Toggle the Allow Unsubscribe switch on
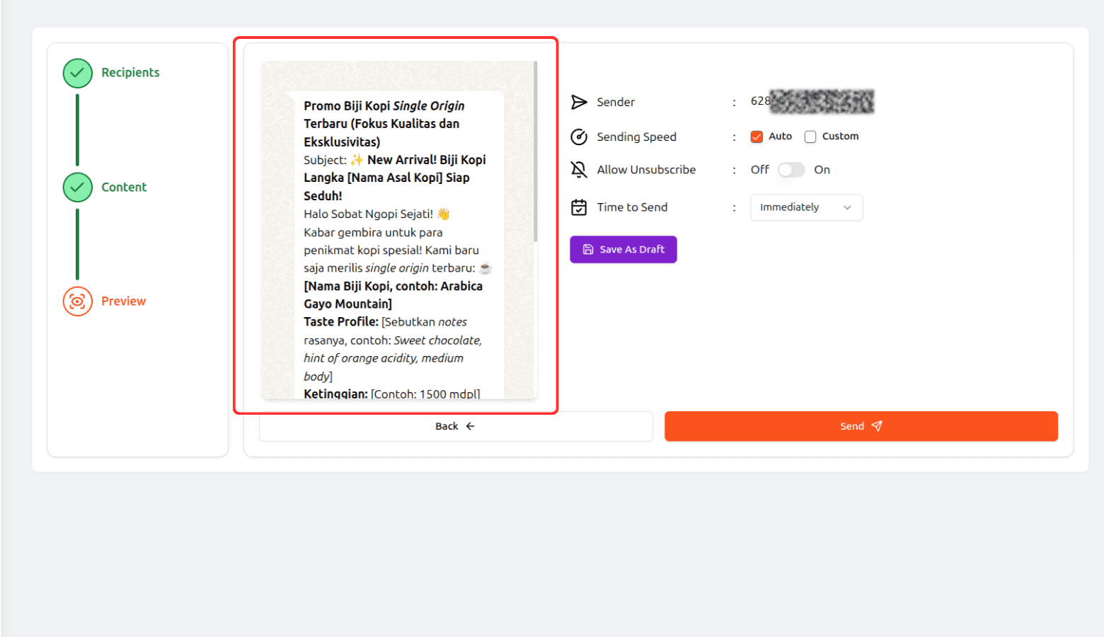1104x637 pixels. (x=791, y=170)
